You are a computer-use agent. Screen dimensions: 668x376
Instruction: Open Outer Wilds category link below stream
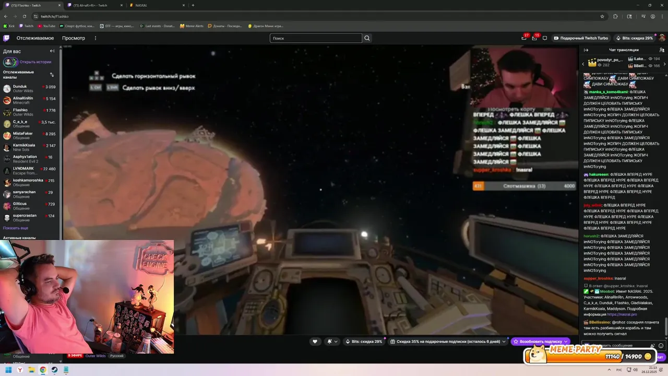pyautogui.click(x=96, y=356)
